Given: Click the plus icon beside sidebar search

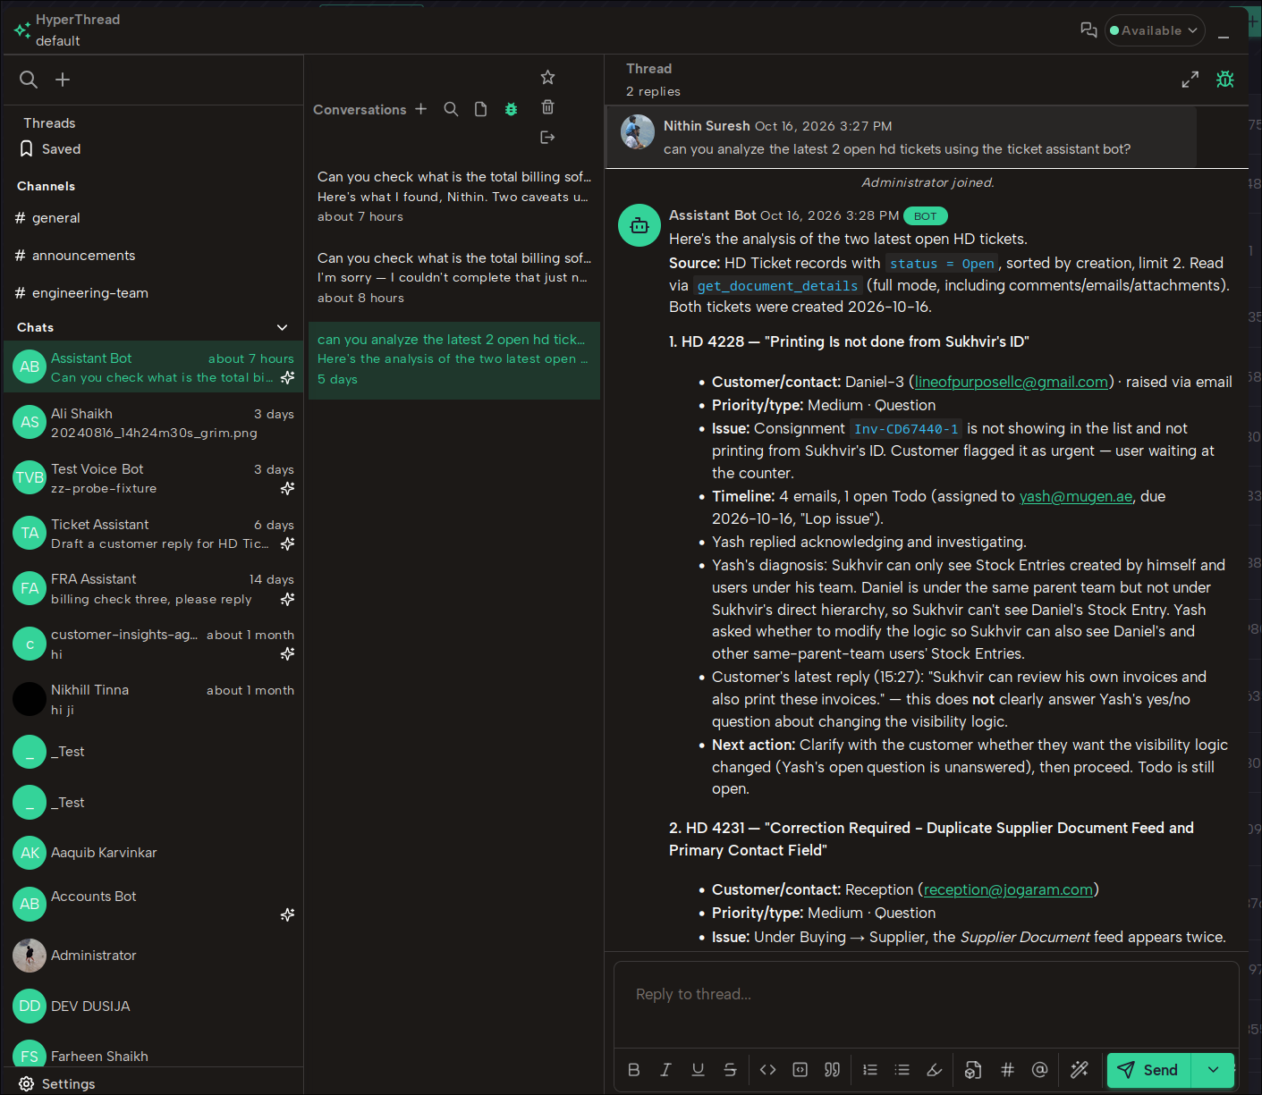Looking at the screenshot, I should [x=63, y=80].
